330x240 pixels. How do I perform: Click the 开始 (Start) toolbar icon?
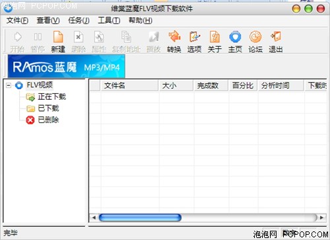[18, 37]
